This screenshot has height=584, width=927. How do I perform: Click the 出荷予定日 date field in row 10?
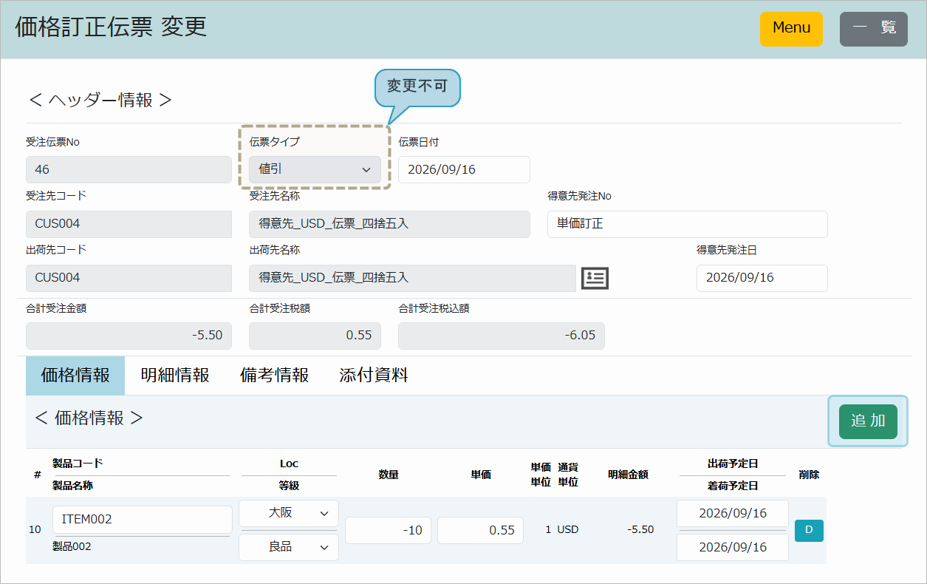click(733, 513)
